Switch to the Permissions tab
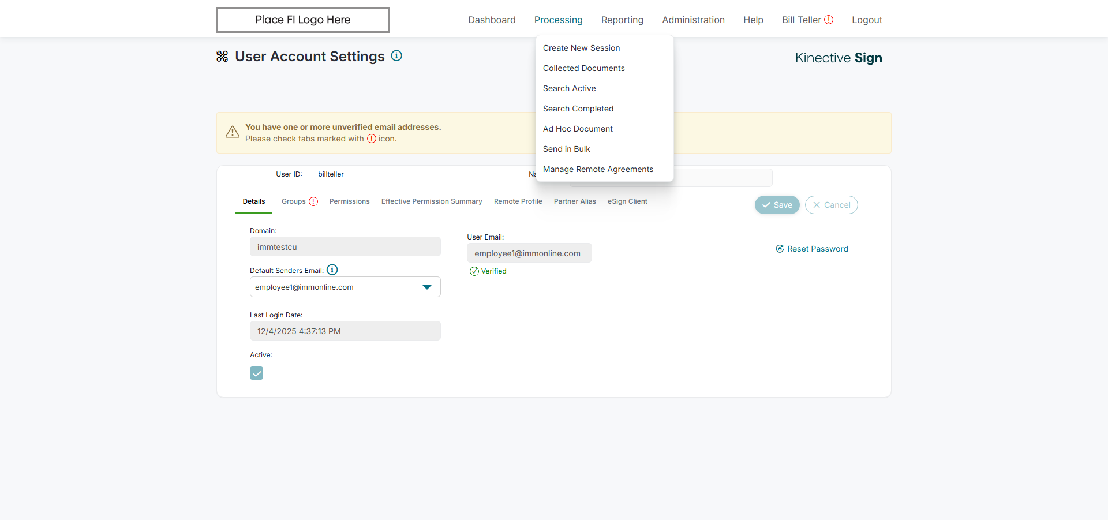Image resolution: width=1108 pixels, height=520 pixels. click(349, 201)
